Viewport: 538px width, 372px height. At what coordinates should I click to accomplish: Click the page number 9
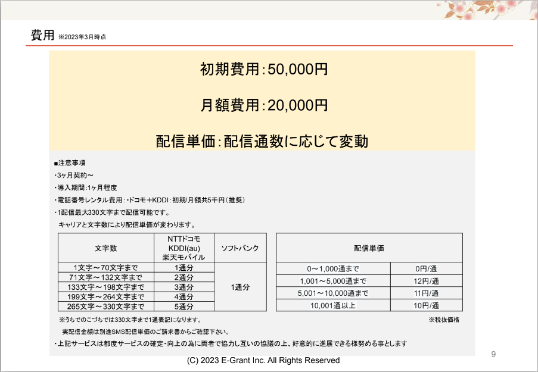pyautogui.click(x=493, y=354)
